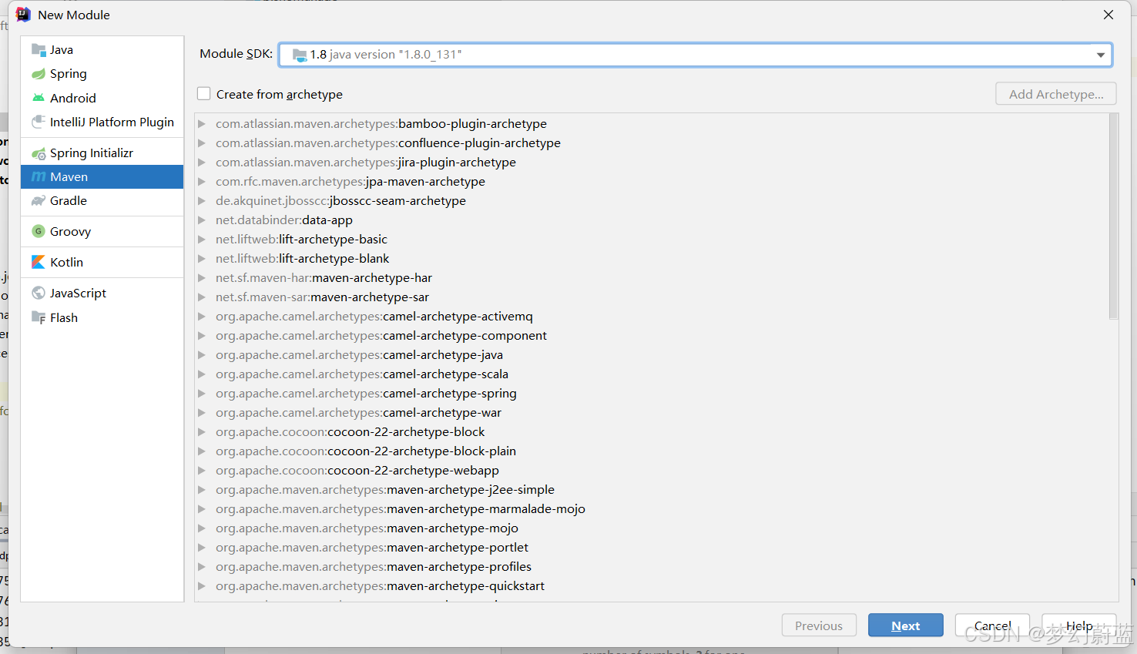Click the archetype list vertical scrollbar
The height and width of the screenshot is (654, 1137).
tap(1113, 216)
